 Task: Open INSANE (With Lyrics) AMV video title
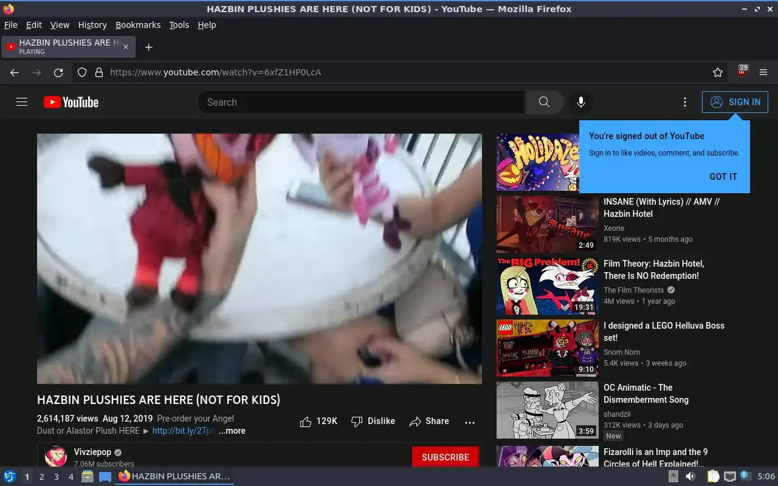click(x=662, y=208)
